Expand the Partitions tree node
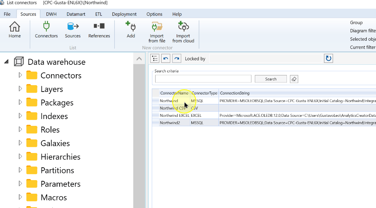This screenshot has height=208, width=376. [20, 170]
